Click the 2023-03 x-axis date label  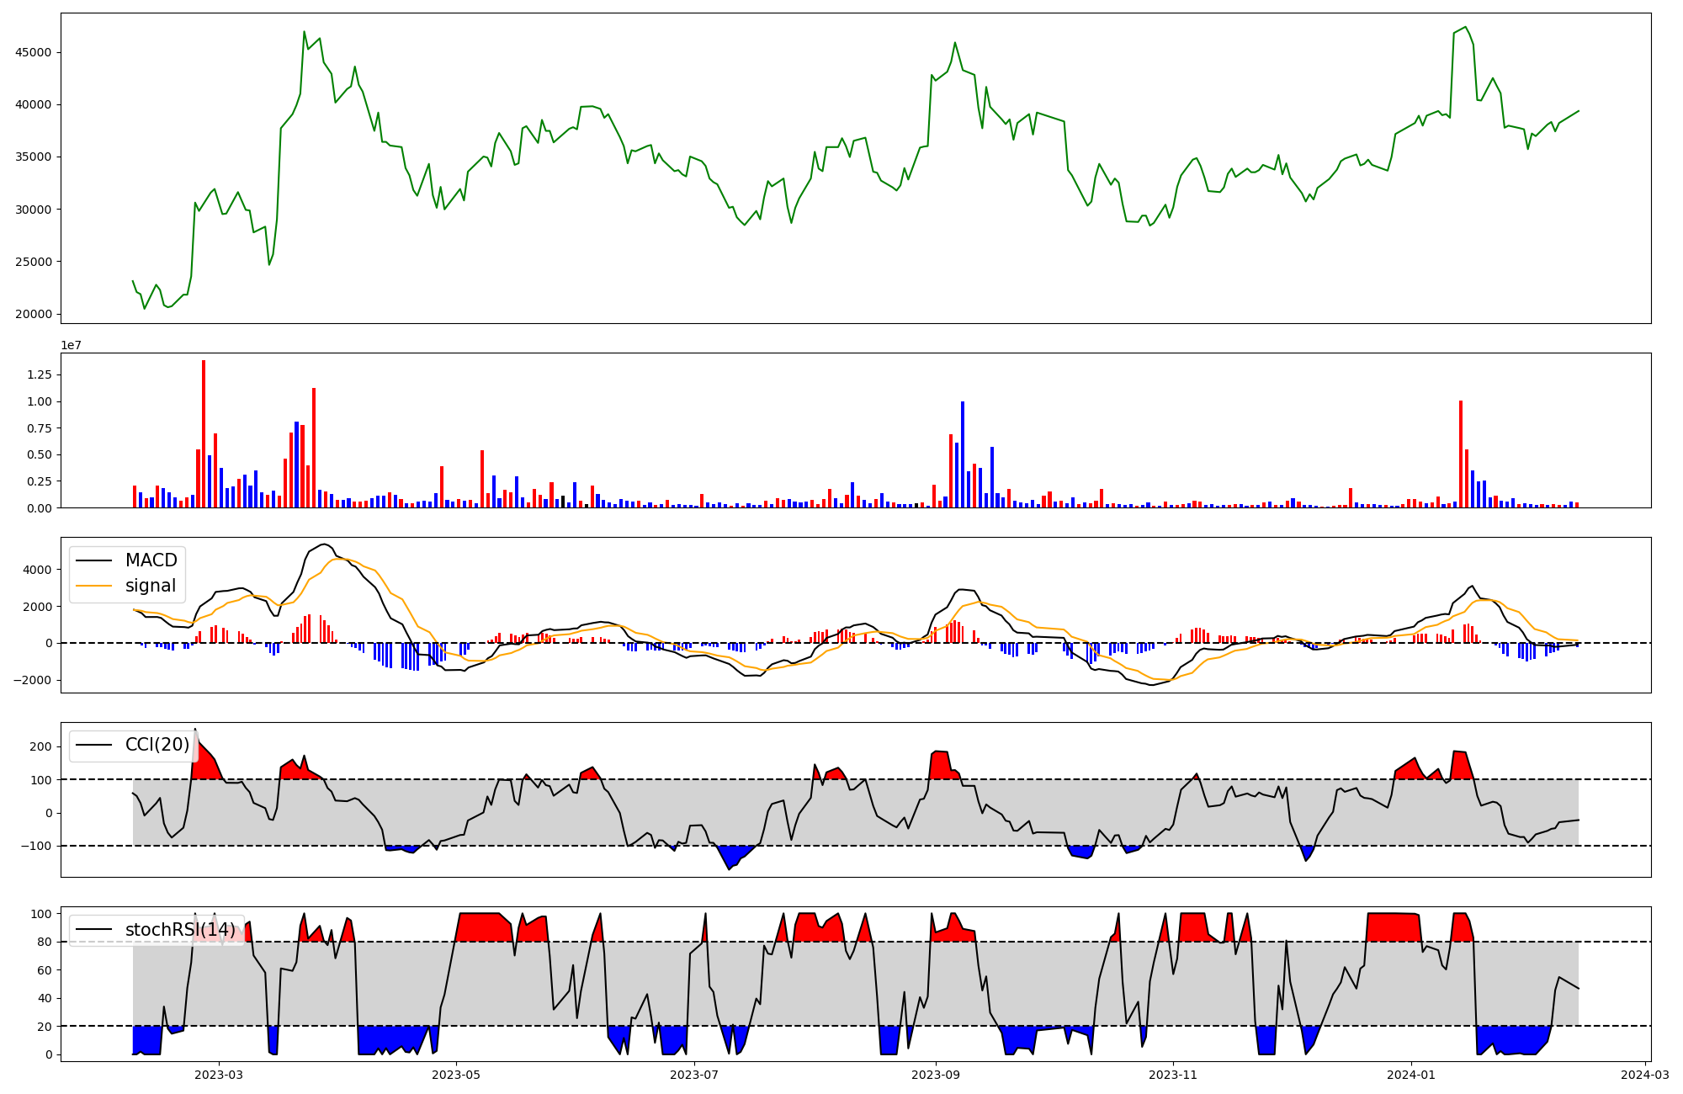coord(219,1075)
